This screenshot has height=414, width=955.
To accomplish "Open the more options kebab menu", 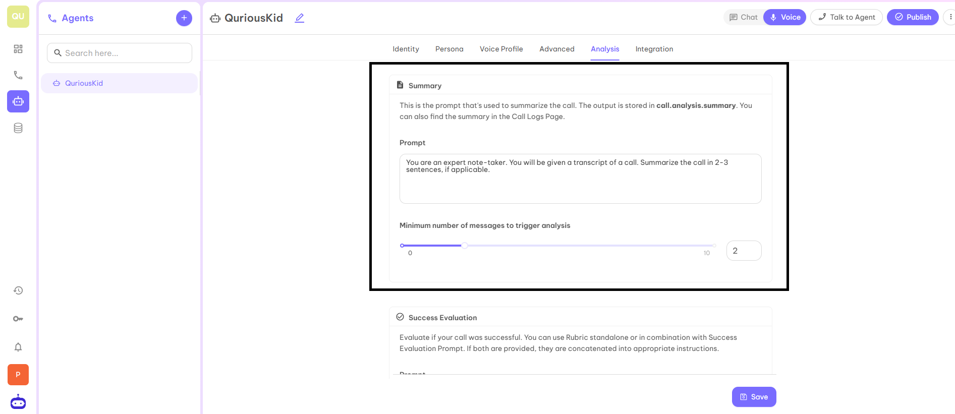I will [x=950, y=17].
